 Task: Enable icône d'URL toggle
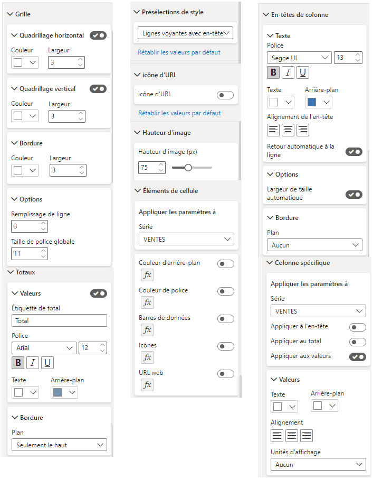225,95
